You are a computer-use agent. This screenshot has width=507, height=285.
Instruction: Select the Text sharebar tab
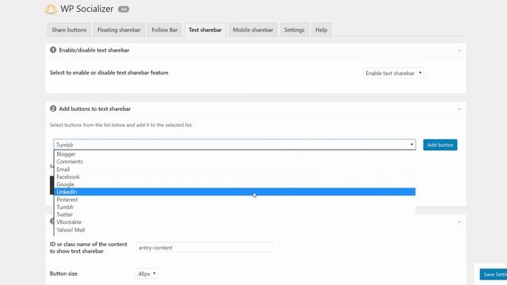click(x=205, y=30)
